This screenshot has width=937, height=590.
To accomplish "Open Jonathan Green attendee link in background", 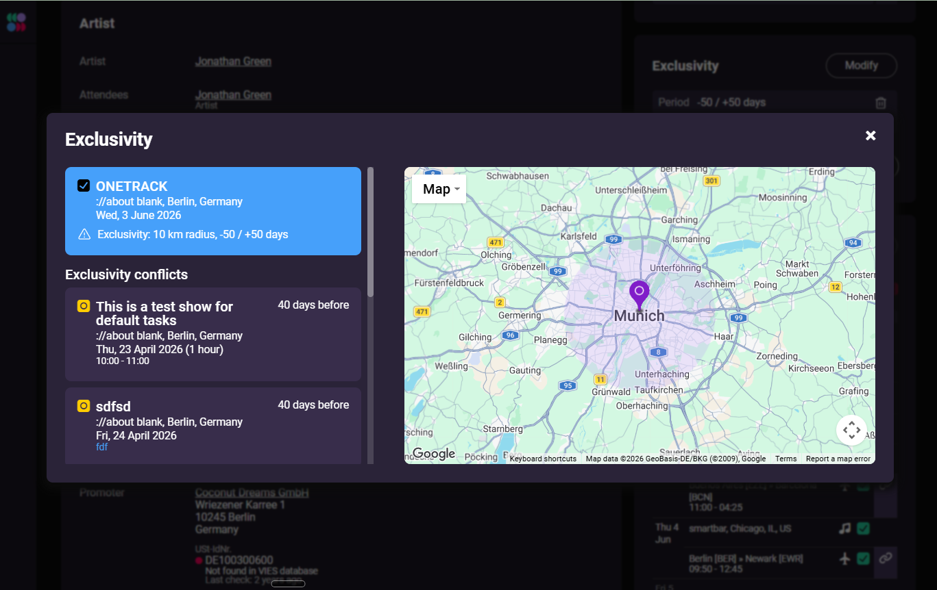I will pyautogui.click(x=233, y=94).
